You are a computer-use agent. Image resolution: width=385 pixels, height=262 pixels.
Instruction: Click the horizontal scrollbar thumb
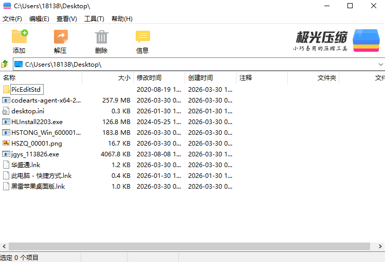(189, 246)
